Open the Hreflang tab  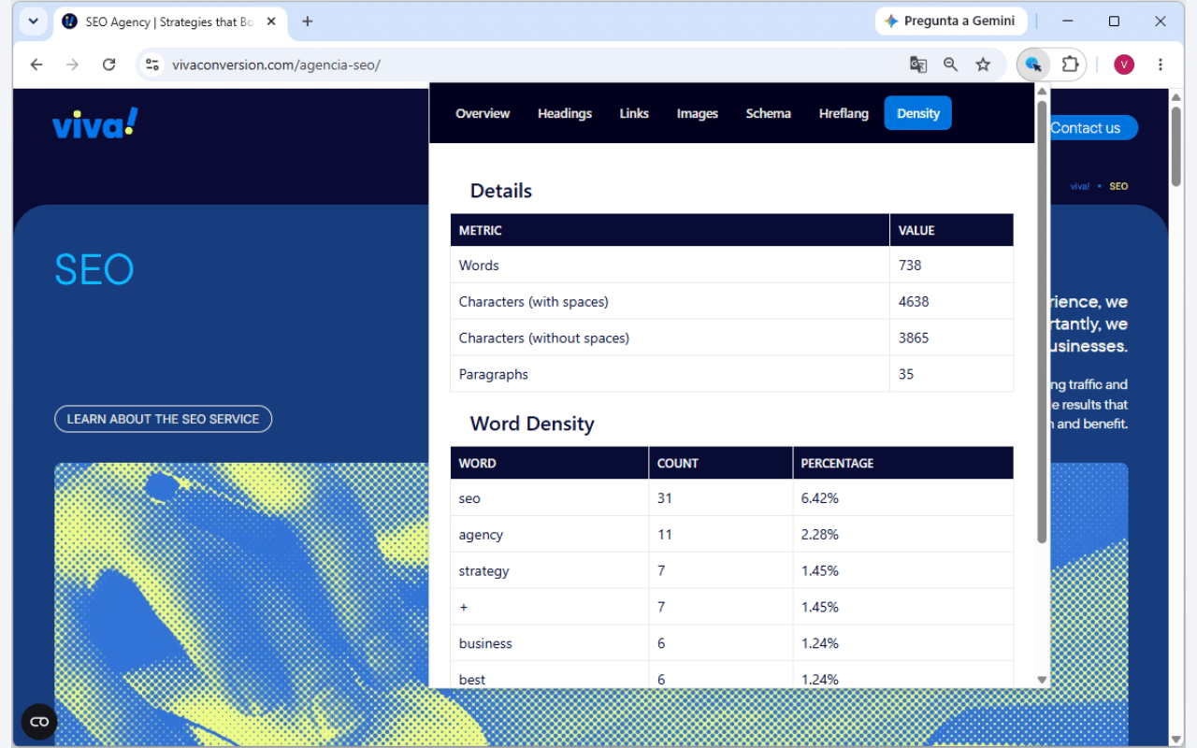(844, 113)
